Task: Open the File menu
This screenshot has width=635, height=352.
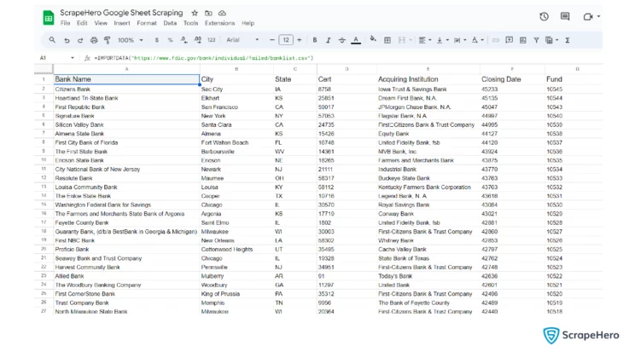Action: (65, 23)
